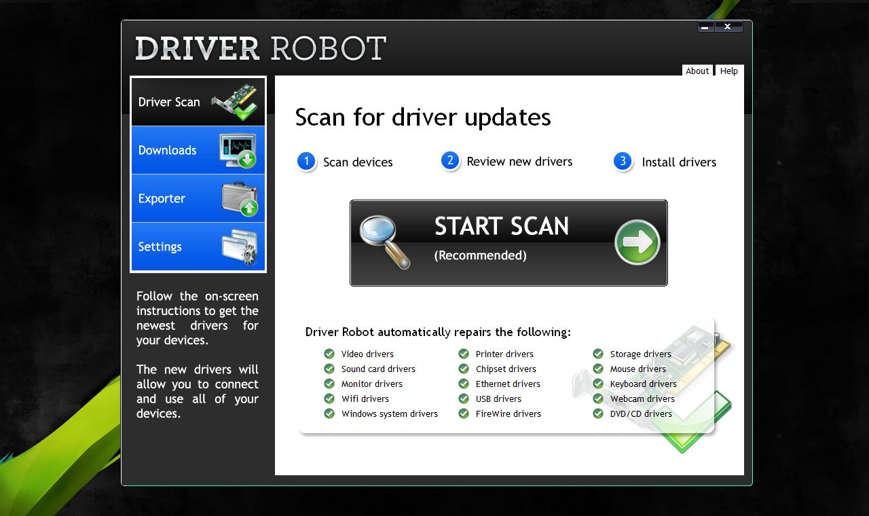Switch to the Downloads section
The width and height of the screenshot is (869, 516).
198,150
